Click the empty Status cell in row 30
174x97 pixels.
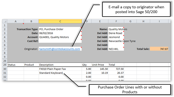(x=16, y=69)
